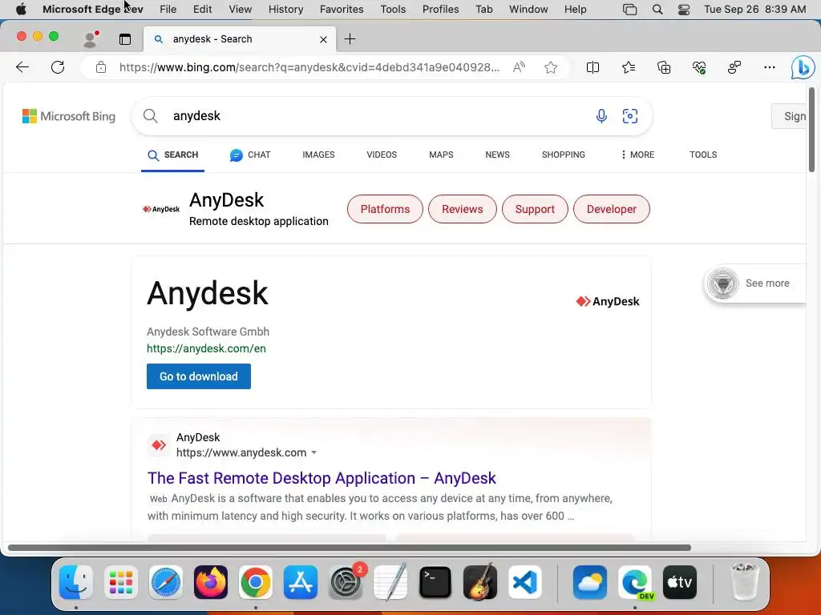821x615 pixels.
Task: Open the tab actions menu icon
Action: coord(124,39)
